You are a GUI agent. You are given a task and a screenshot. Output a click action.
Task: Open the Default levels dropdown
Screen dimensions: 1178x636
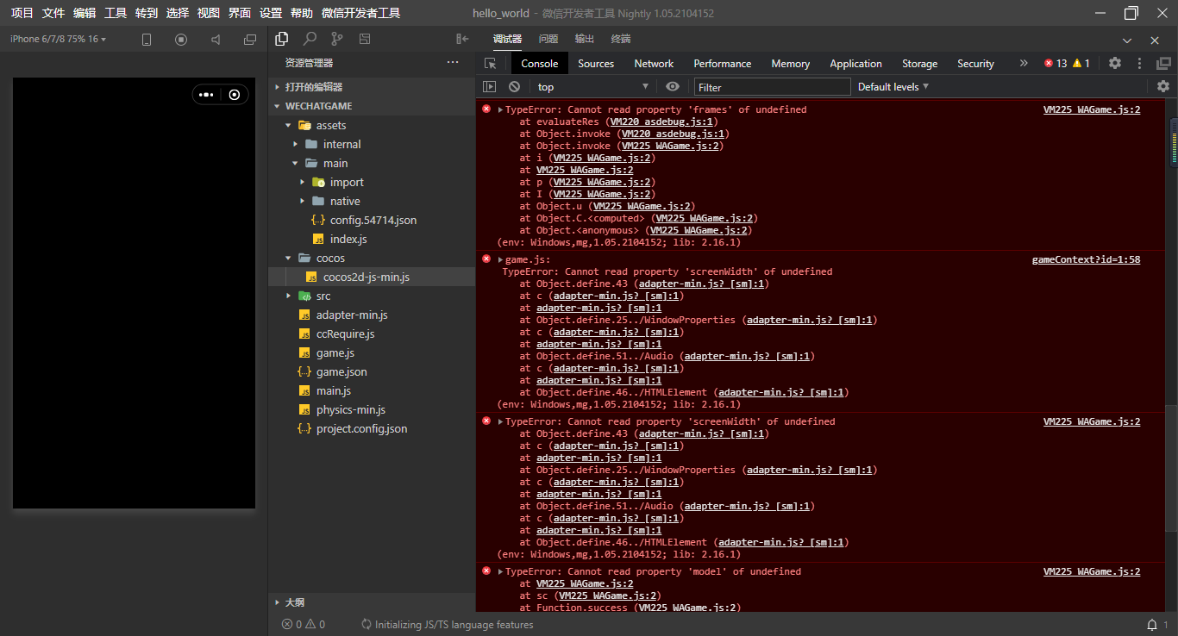pyautogui.click(x=893, y=86)
